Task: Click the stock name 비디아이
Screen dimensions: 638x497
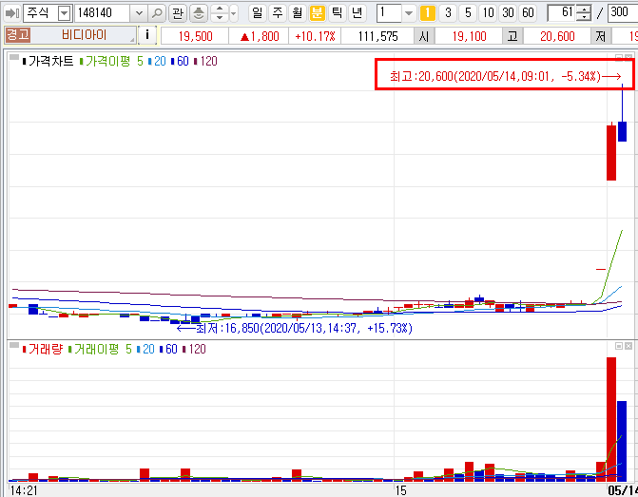Action: [85, 35]
